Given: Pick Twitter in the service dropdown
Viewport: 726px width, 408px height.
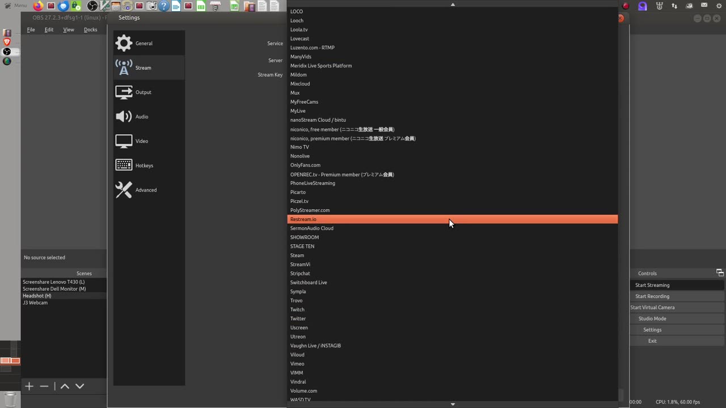Looking at the screenshot, I should click(x=453, y=318).
